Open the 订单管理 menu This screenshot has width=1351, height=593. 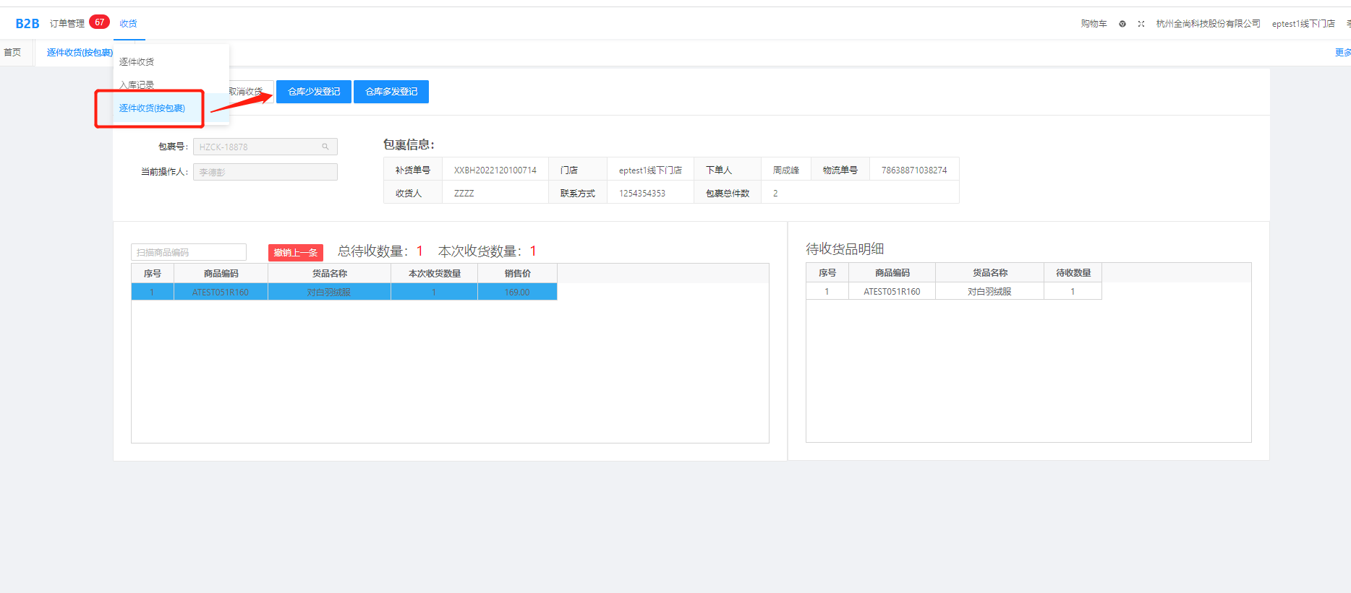click(67, 24)
